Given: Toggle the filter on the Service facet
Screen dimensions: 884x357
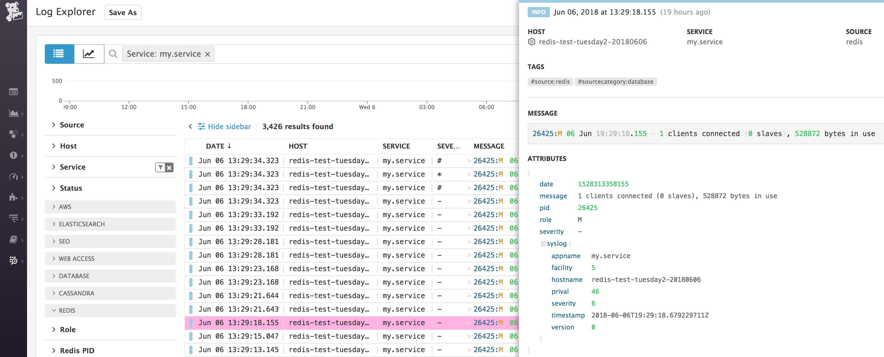Looking at the screenshot, I should tap(160, 168).
